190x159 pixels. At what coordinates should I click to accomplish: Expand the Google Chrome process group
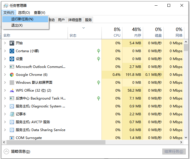click(x=5, y=75)
